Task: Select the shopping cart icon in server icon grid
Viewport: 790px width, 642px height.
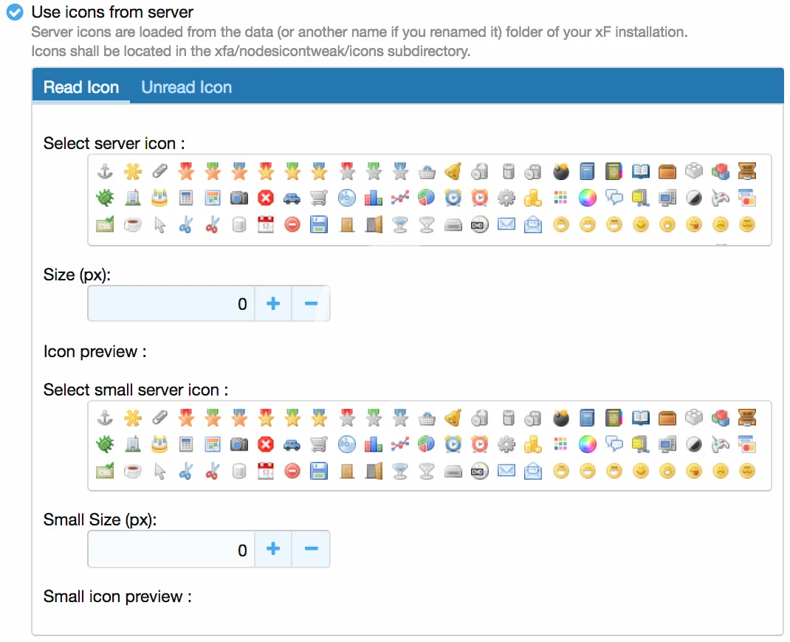Action: pos(319,198)
